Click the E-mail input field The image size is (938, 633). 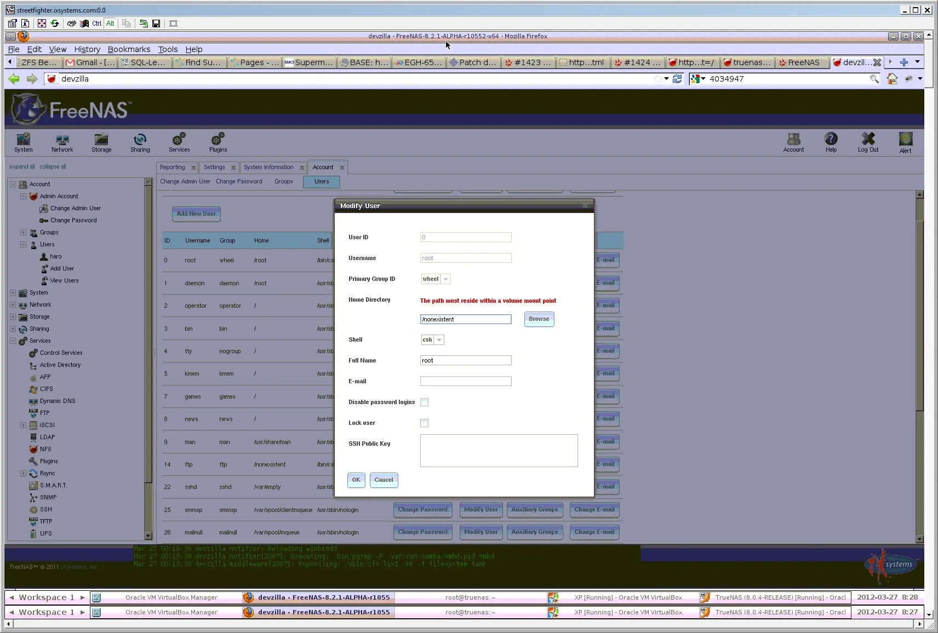tap(466, 381)
